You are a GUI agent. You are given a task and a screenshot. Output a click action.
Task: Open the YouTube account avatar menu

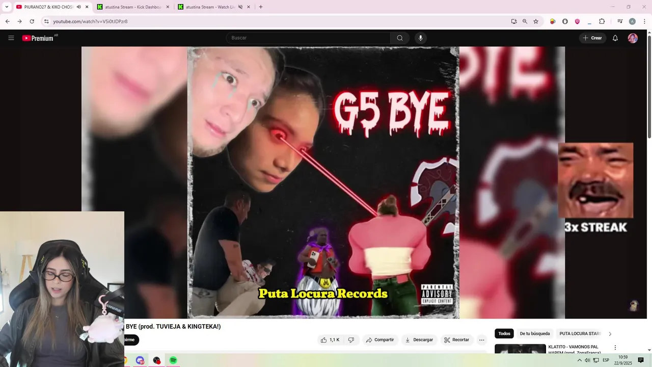pyautogui.click(x=633, y=38)
